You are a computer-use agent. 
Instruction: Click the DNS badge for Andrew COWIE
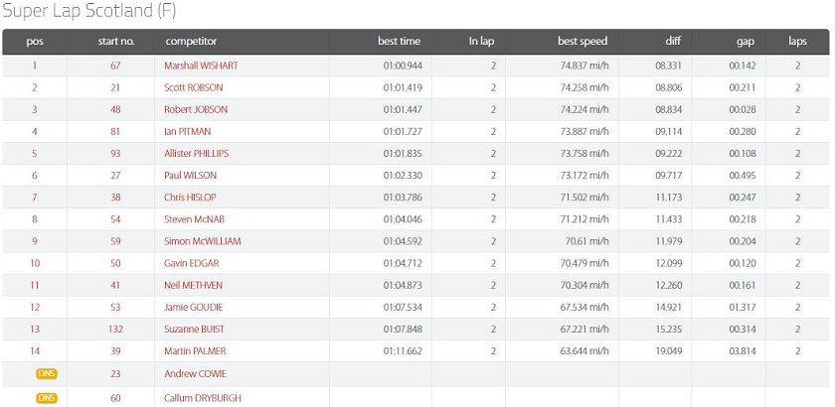click(x=47, y=373)
